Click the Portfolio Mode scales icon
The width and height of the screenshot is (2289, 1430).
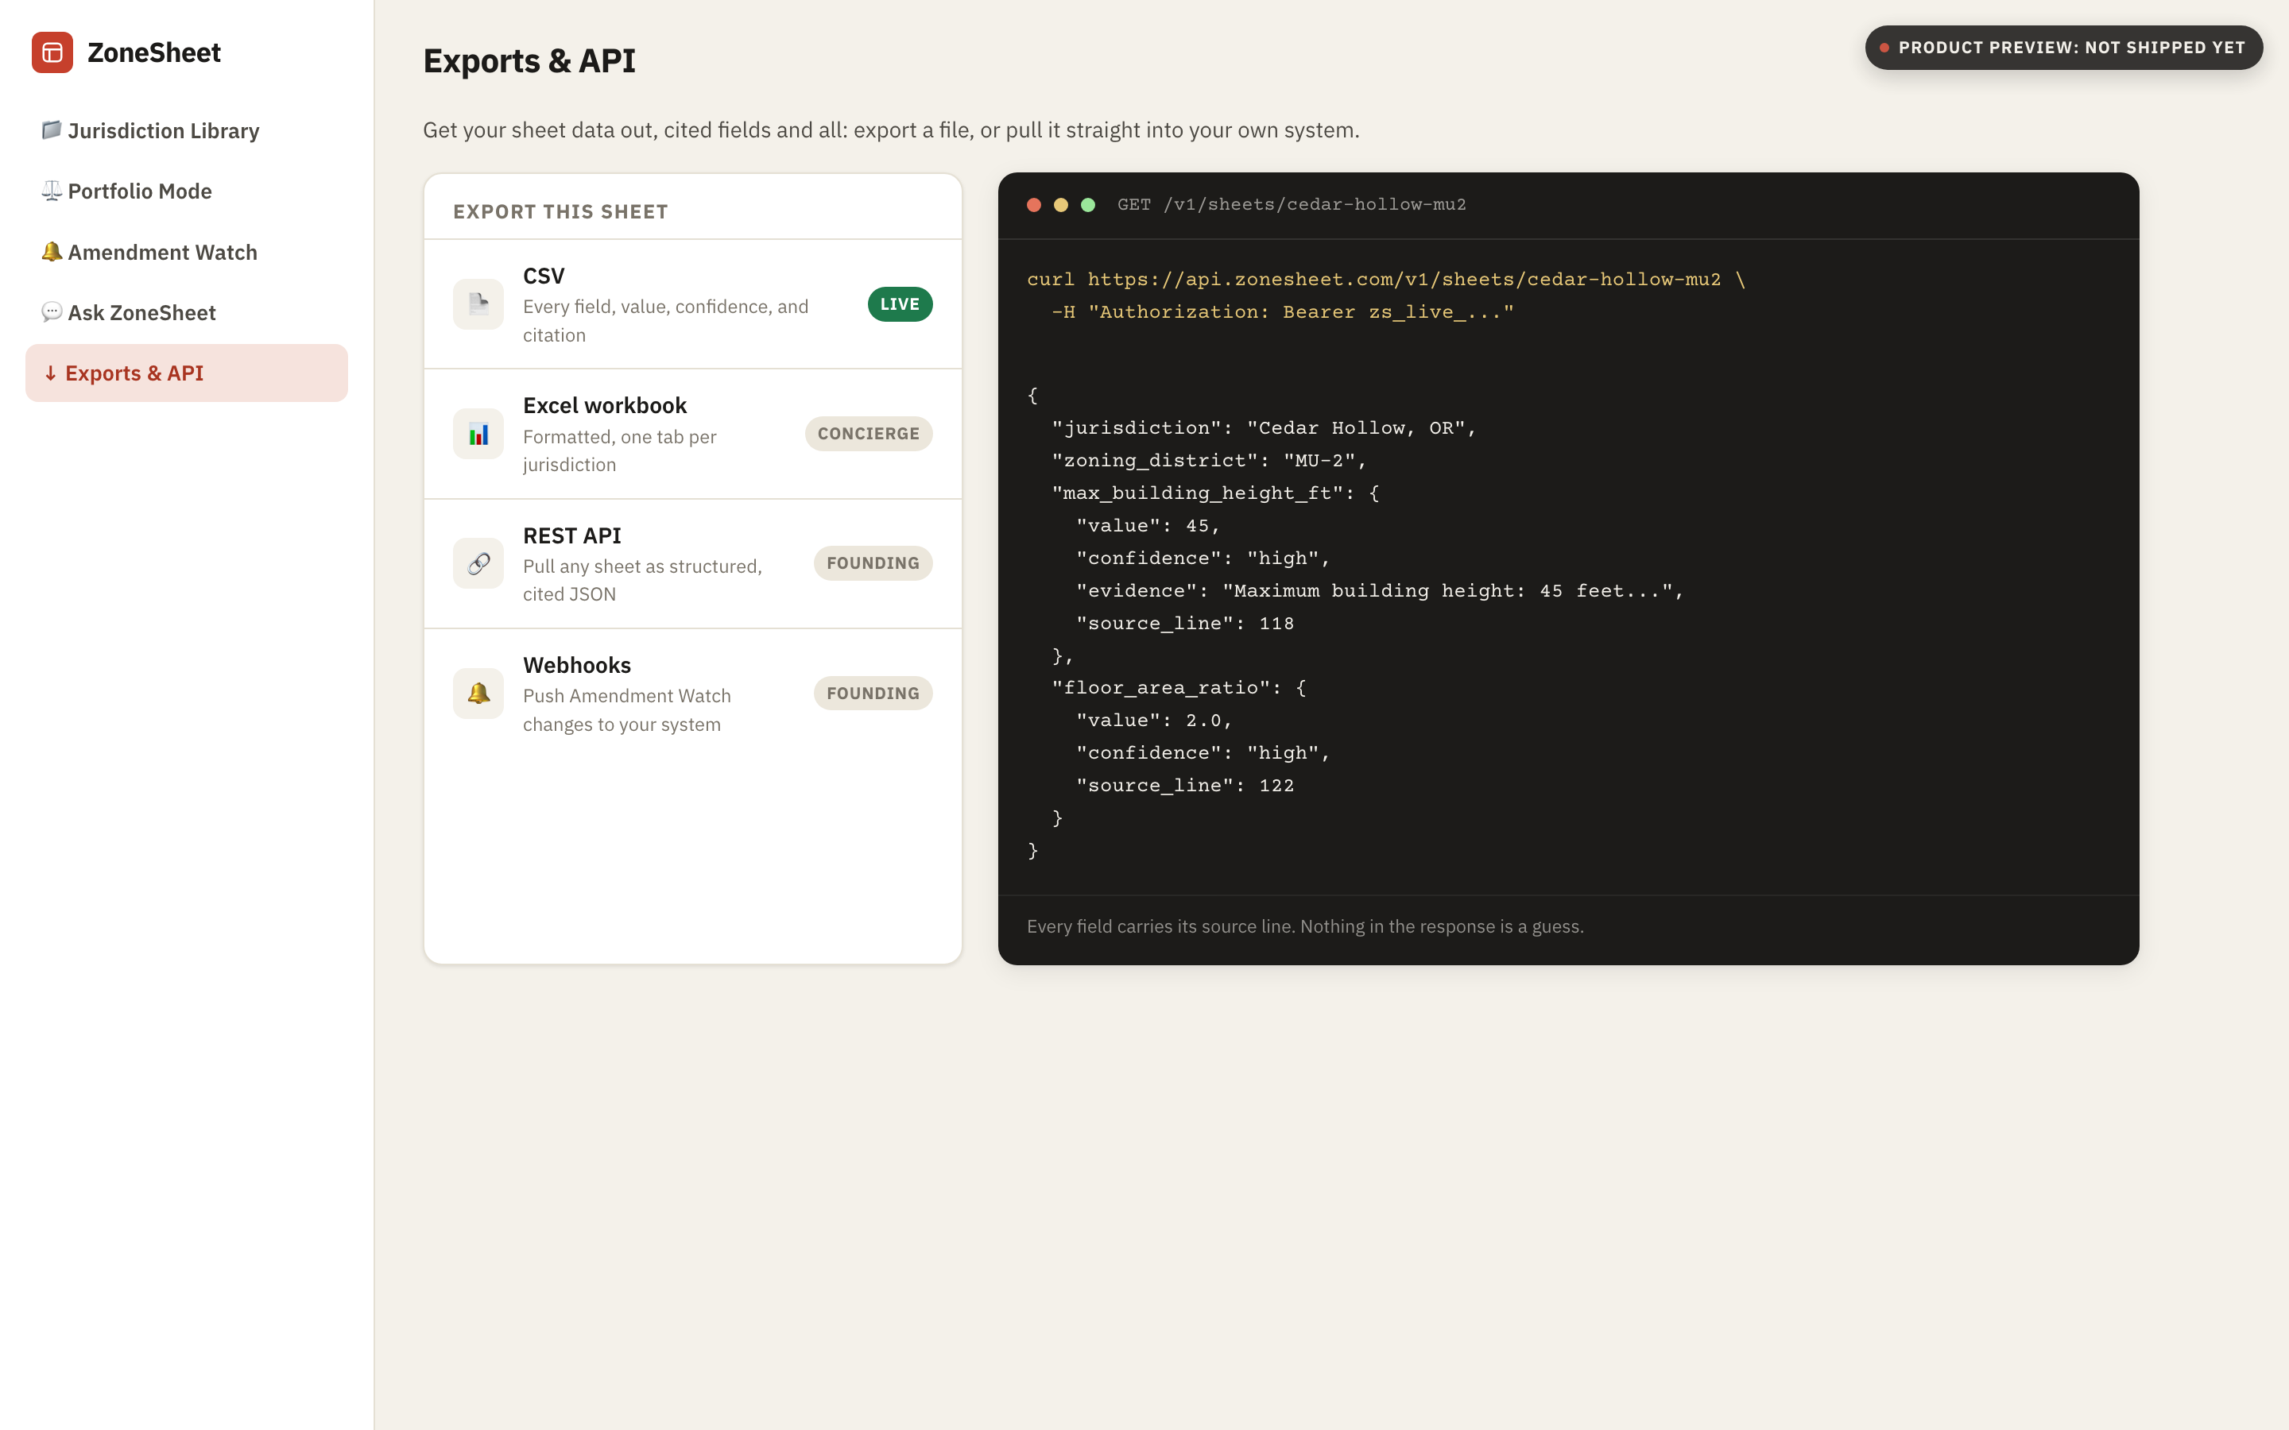click(x=52, y=190)
